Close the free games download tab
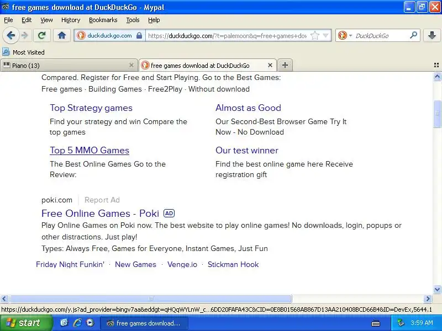 (270, 65)
